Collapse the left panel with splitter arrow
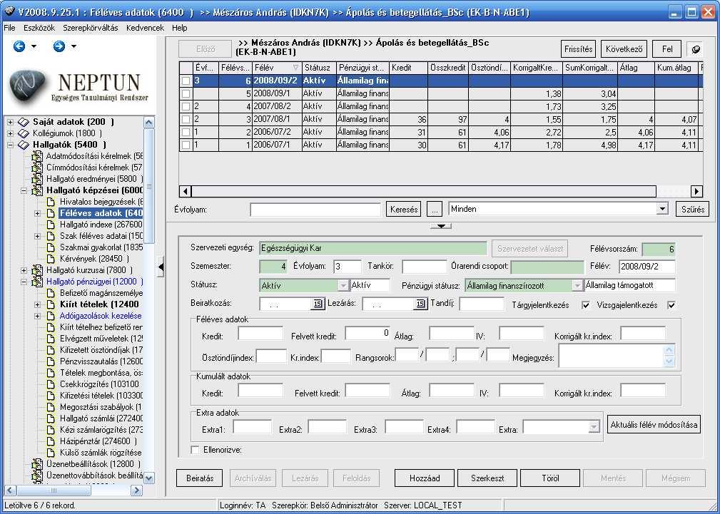 coord(161,267)
